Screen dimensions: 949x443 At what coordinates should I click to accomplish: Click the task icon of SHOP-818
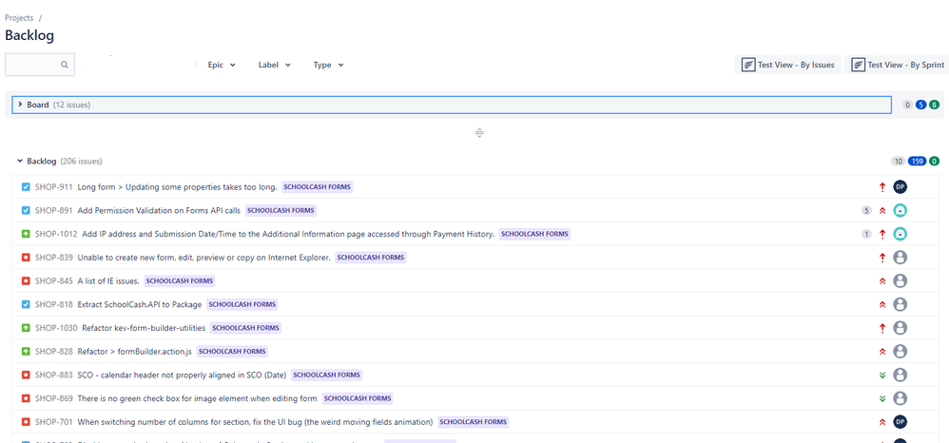pos(26,304)
